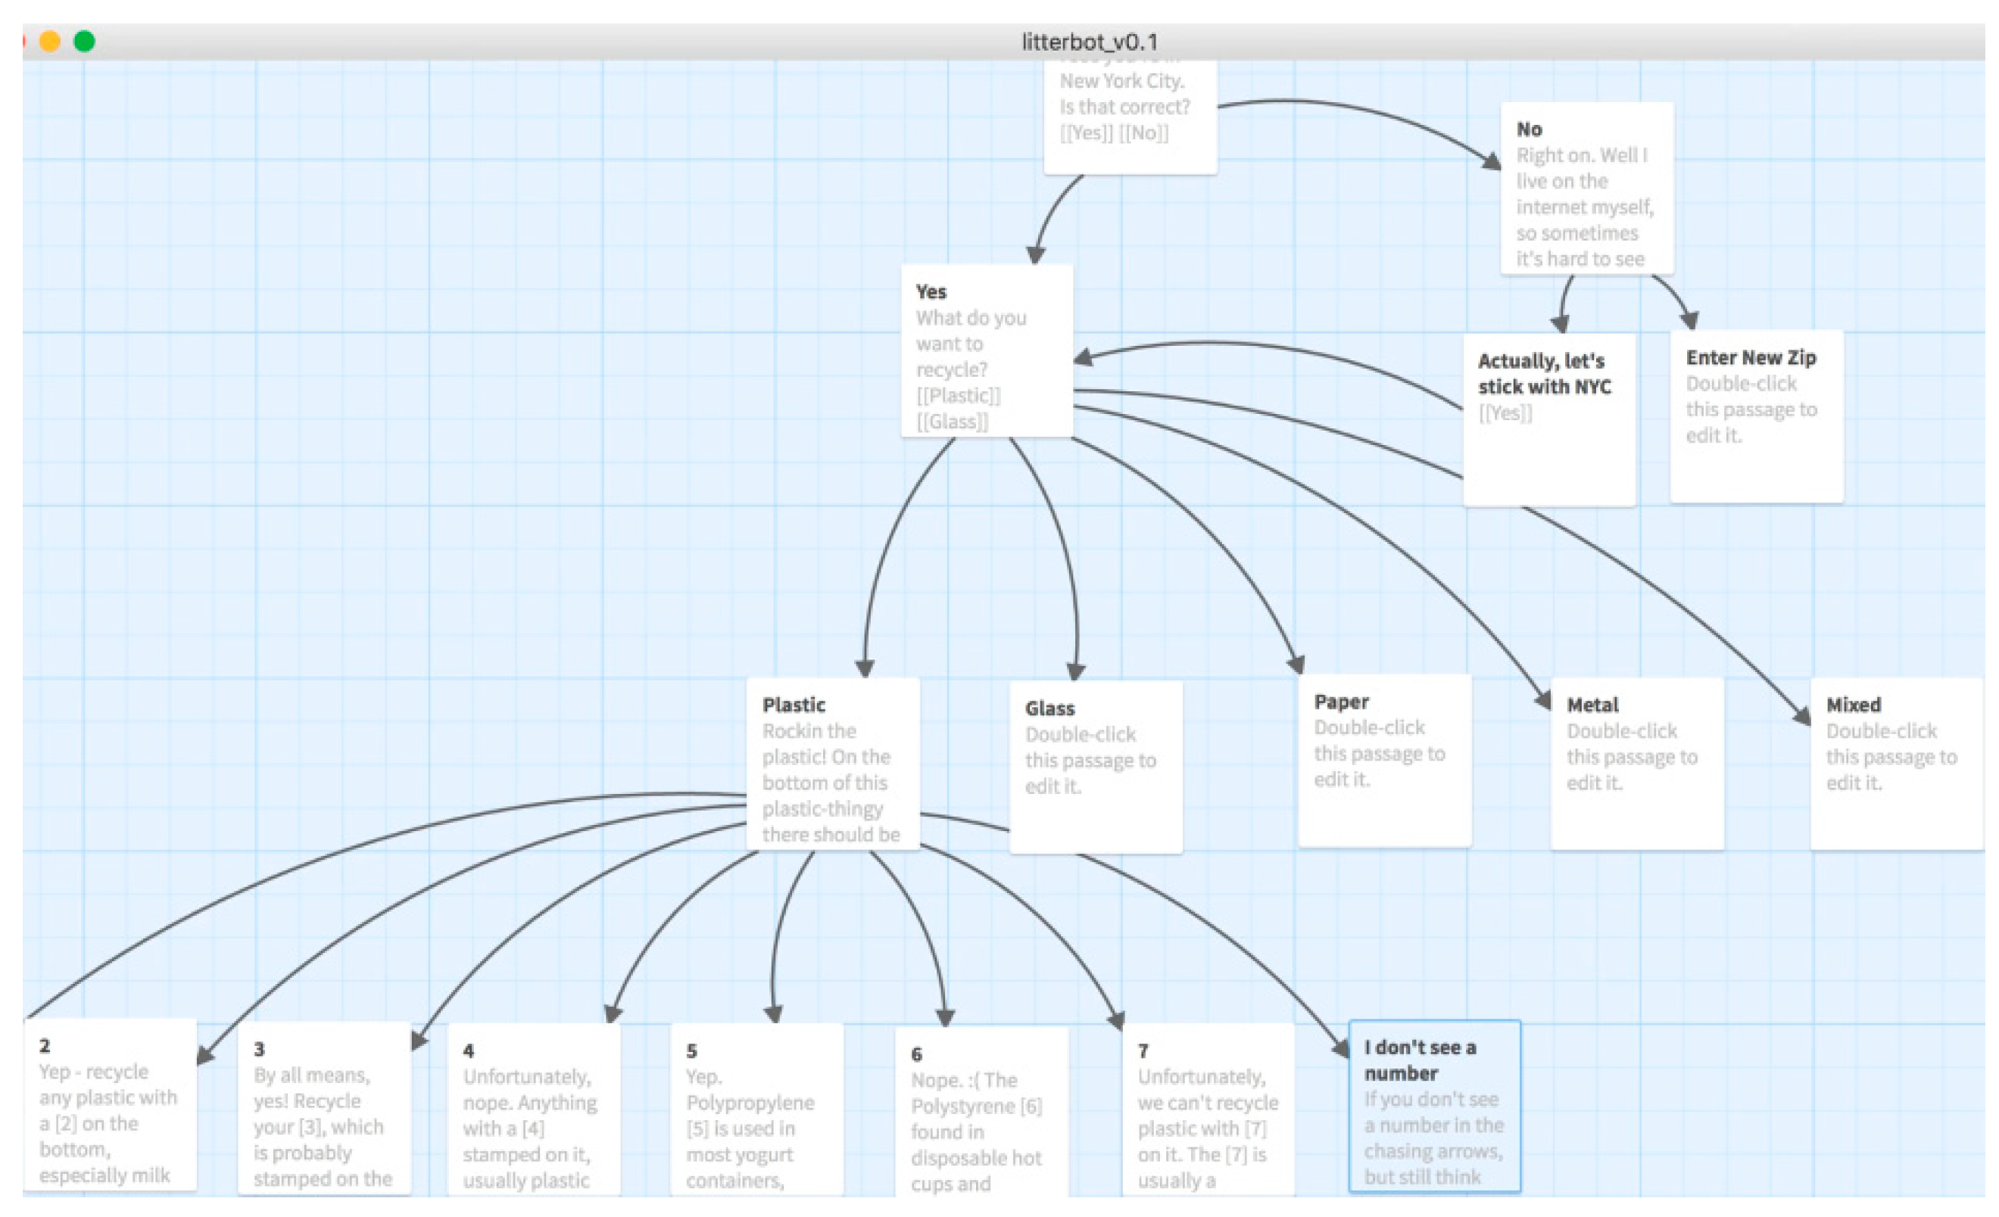The image size is (1999, 1217).
Task: Select passage '2' about milk plastic
Action: [x=111, y=1106]
